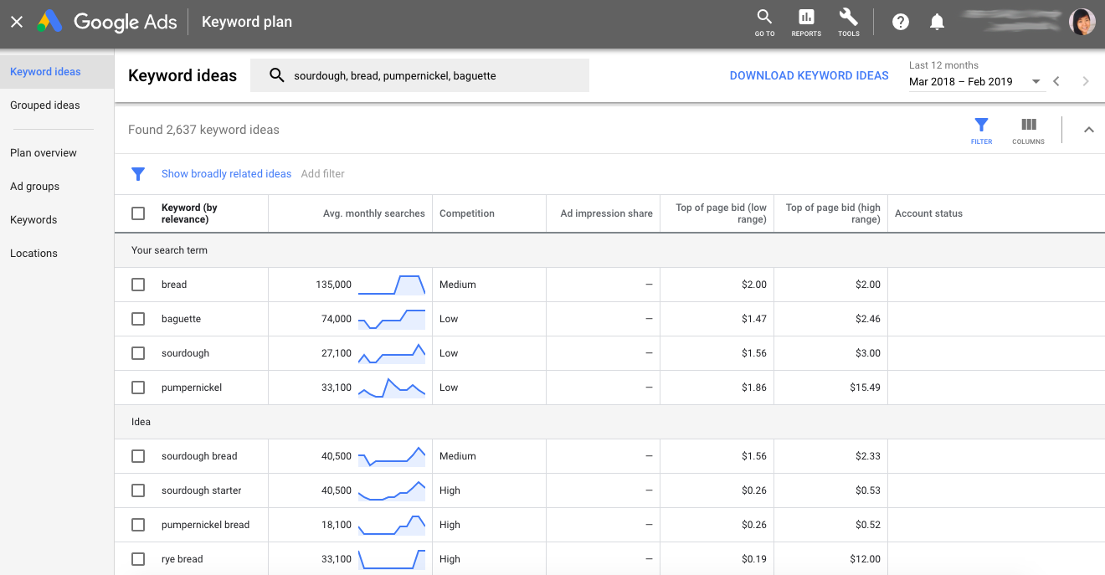Close the Keyword plan with X icon
This screenshot has height=575, width=1105.
17,23
